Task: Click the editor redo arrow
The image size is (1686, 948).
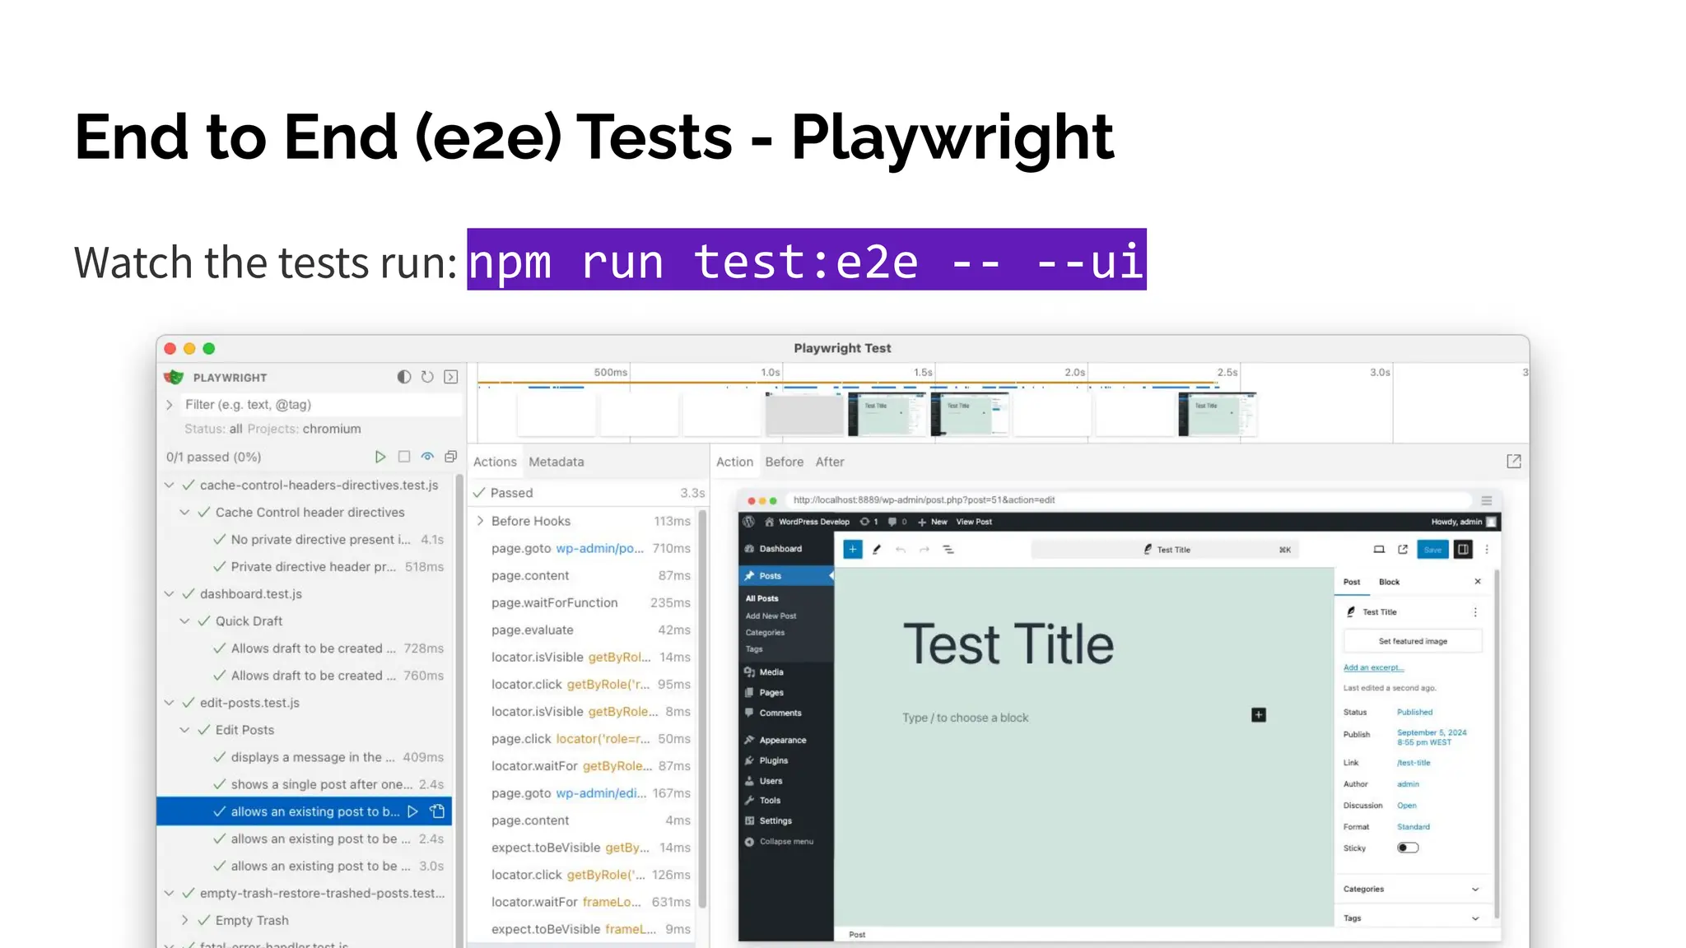Action: (925, 549)
